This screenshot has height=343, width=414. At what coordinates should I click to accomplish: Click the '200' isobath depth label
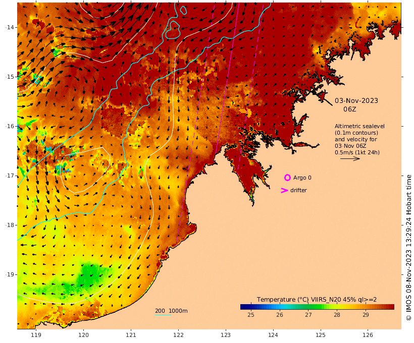coord(160,311)
